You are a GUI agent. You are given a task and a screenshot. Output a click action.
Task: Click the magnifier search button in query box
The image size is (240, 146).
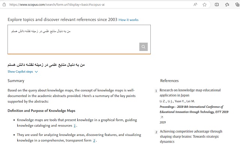point(143,47)
